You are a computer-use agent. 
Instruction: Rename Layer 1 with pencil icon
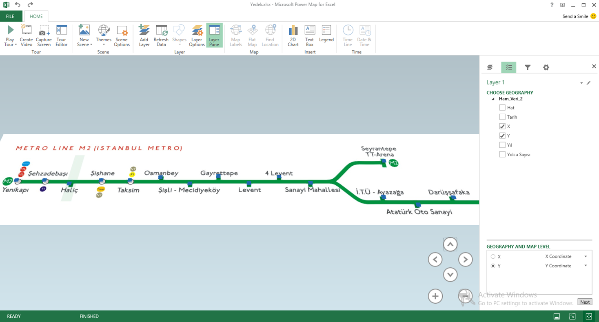tap(588, 83)
